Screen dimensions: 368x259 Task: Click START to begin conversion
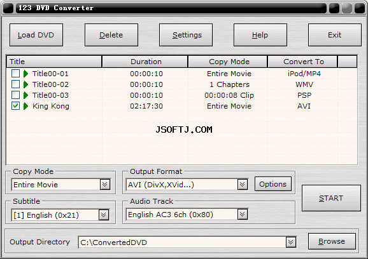click(331, 198)
